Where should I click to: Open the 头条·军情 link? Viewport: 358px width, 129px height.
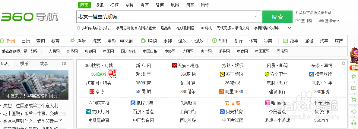tap(322, 65)
